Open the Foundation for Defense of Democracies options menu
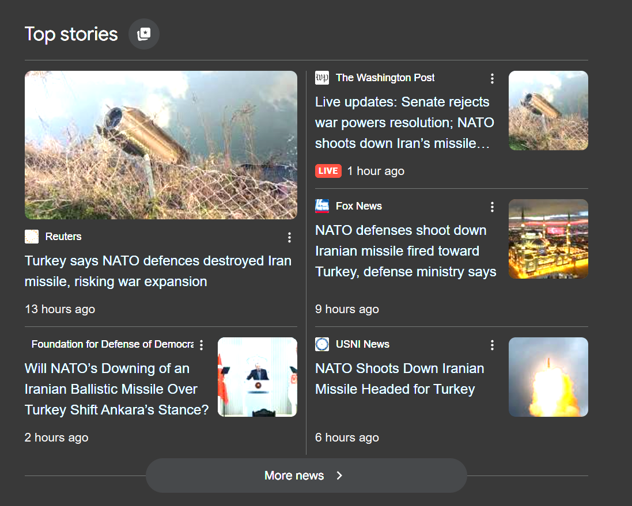The height and width of the screenshot is (506, 632). [201, 345]
